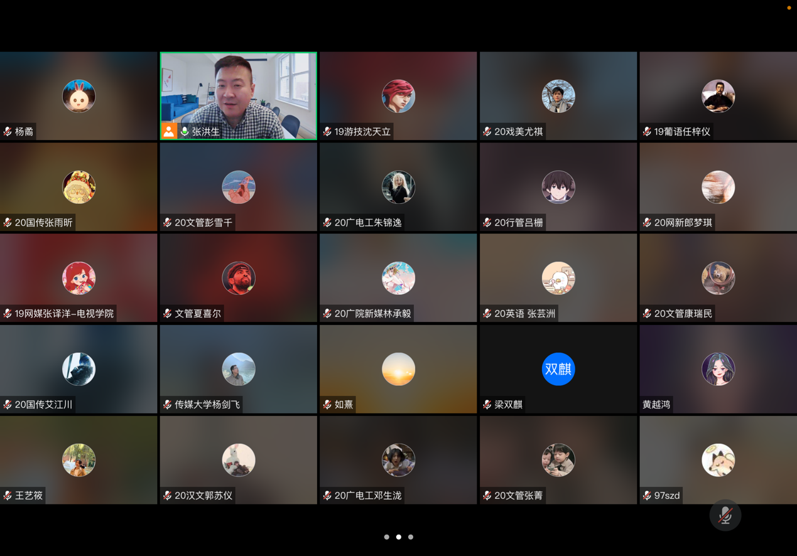
Task: Click the rabbit avatar of 杨矞
Action: pos(79,96)
